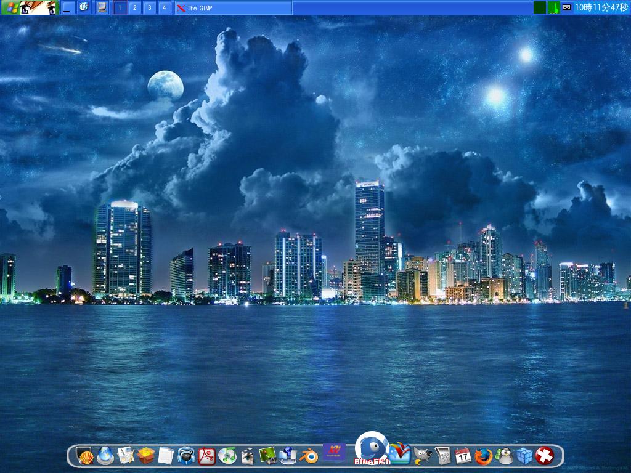Image resolution: width=631 pixels, height=473 pixels.
Task: Launch Blender from the dock
Action: click(x=310, y=456)
